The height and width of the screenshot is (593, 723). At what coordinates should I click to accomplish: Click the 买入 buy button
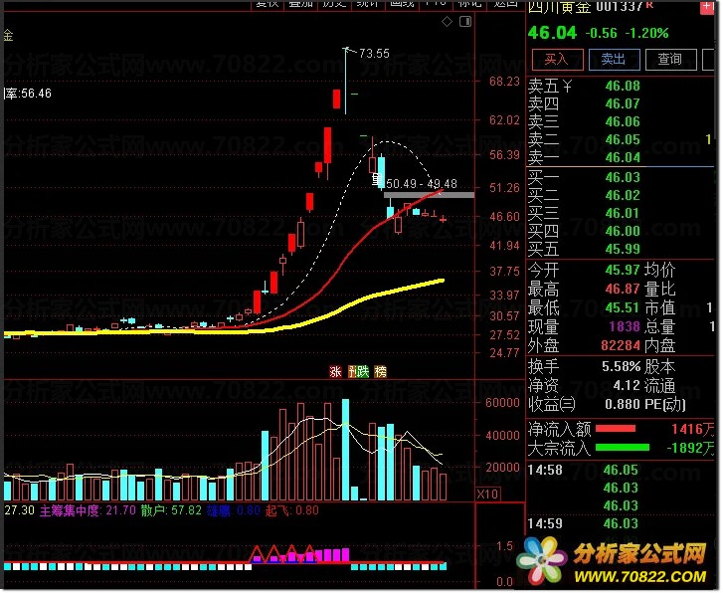[x=557, y=60]
